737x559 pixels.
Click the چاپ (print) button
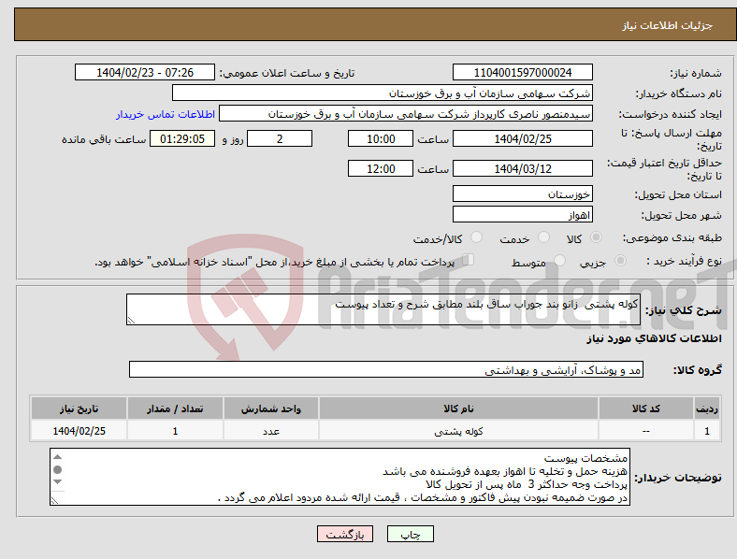tap(410, 534)
